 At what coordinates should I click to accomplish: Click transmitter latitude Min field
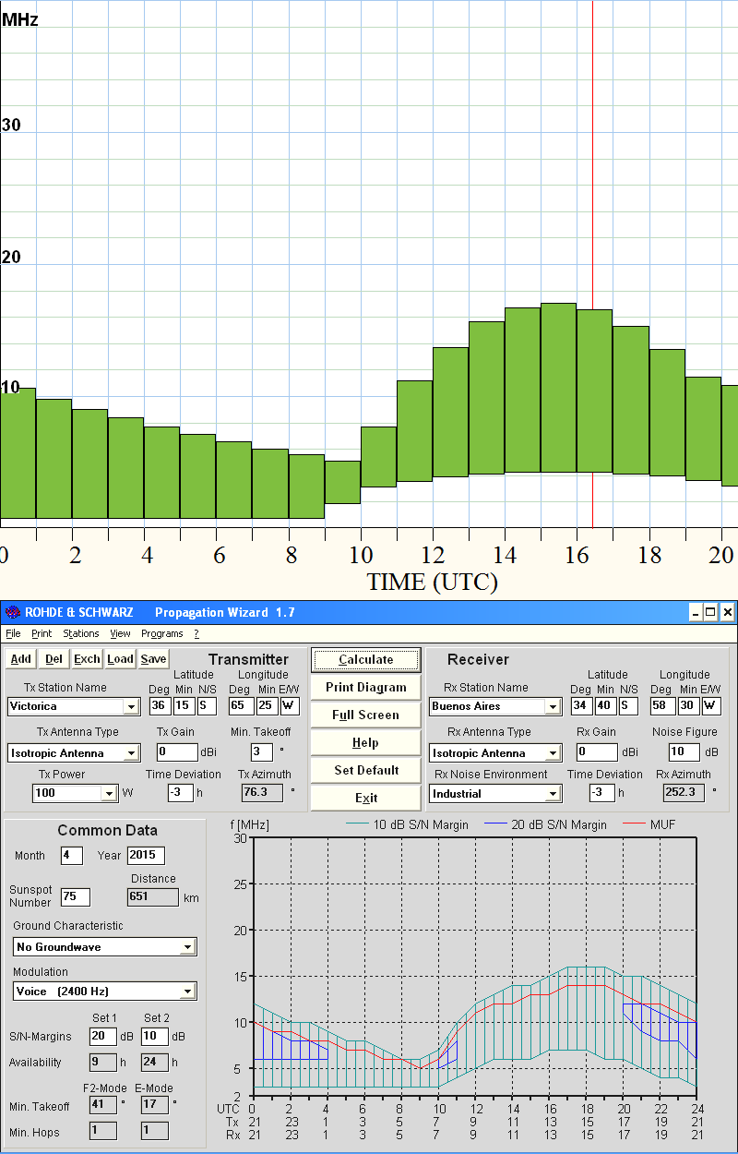[x=184, y=706]
